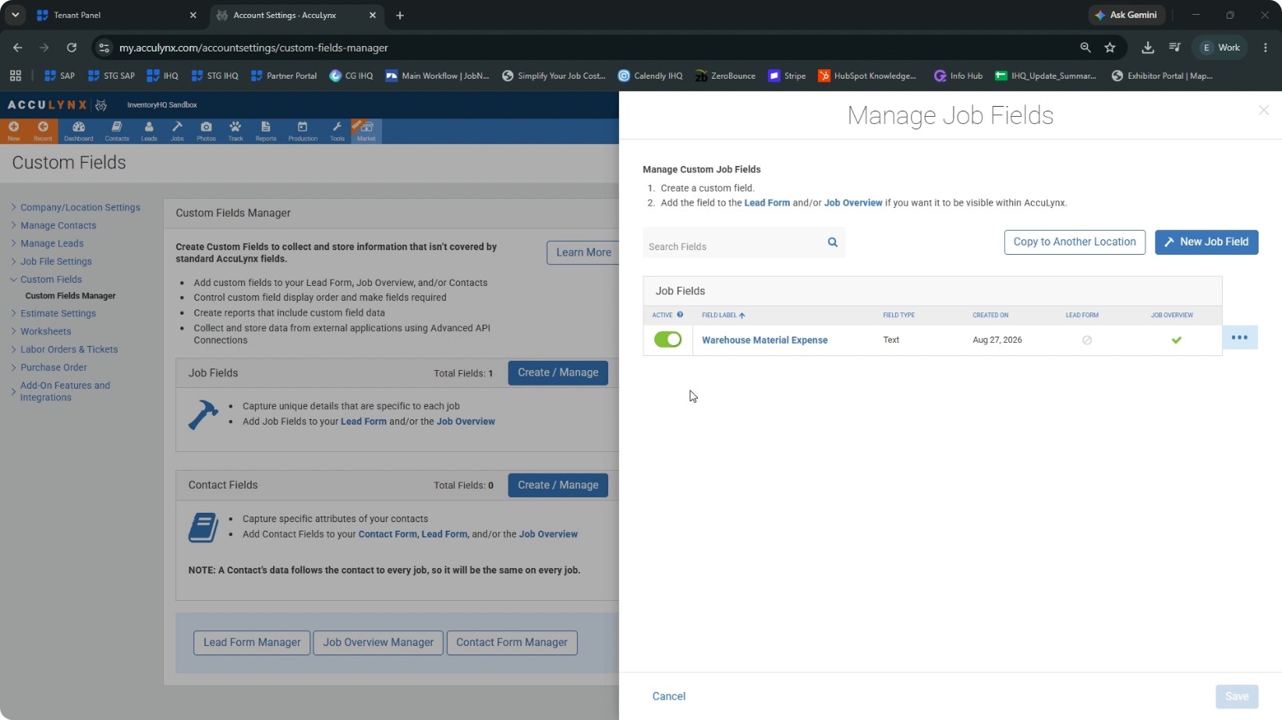Viewport: 1282px width, 720px height.
Task: Open the Tools wrench toolbar icon
Action: [x=337, y=131]
